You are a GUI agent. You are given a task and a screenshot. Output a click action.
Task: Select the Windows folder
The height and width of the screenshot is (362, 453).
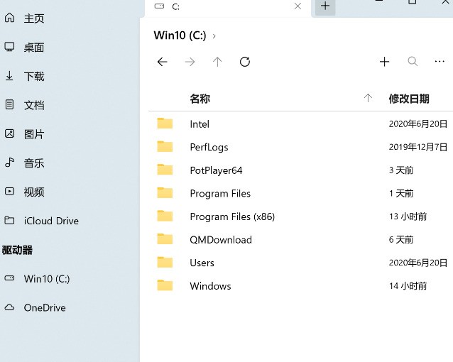coord(210,286)
